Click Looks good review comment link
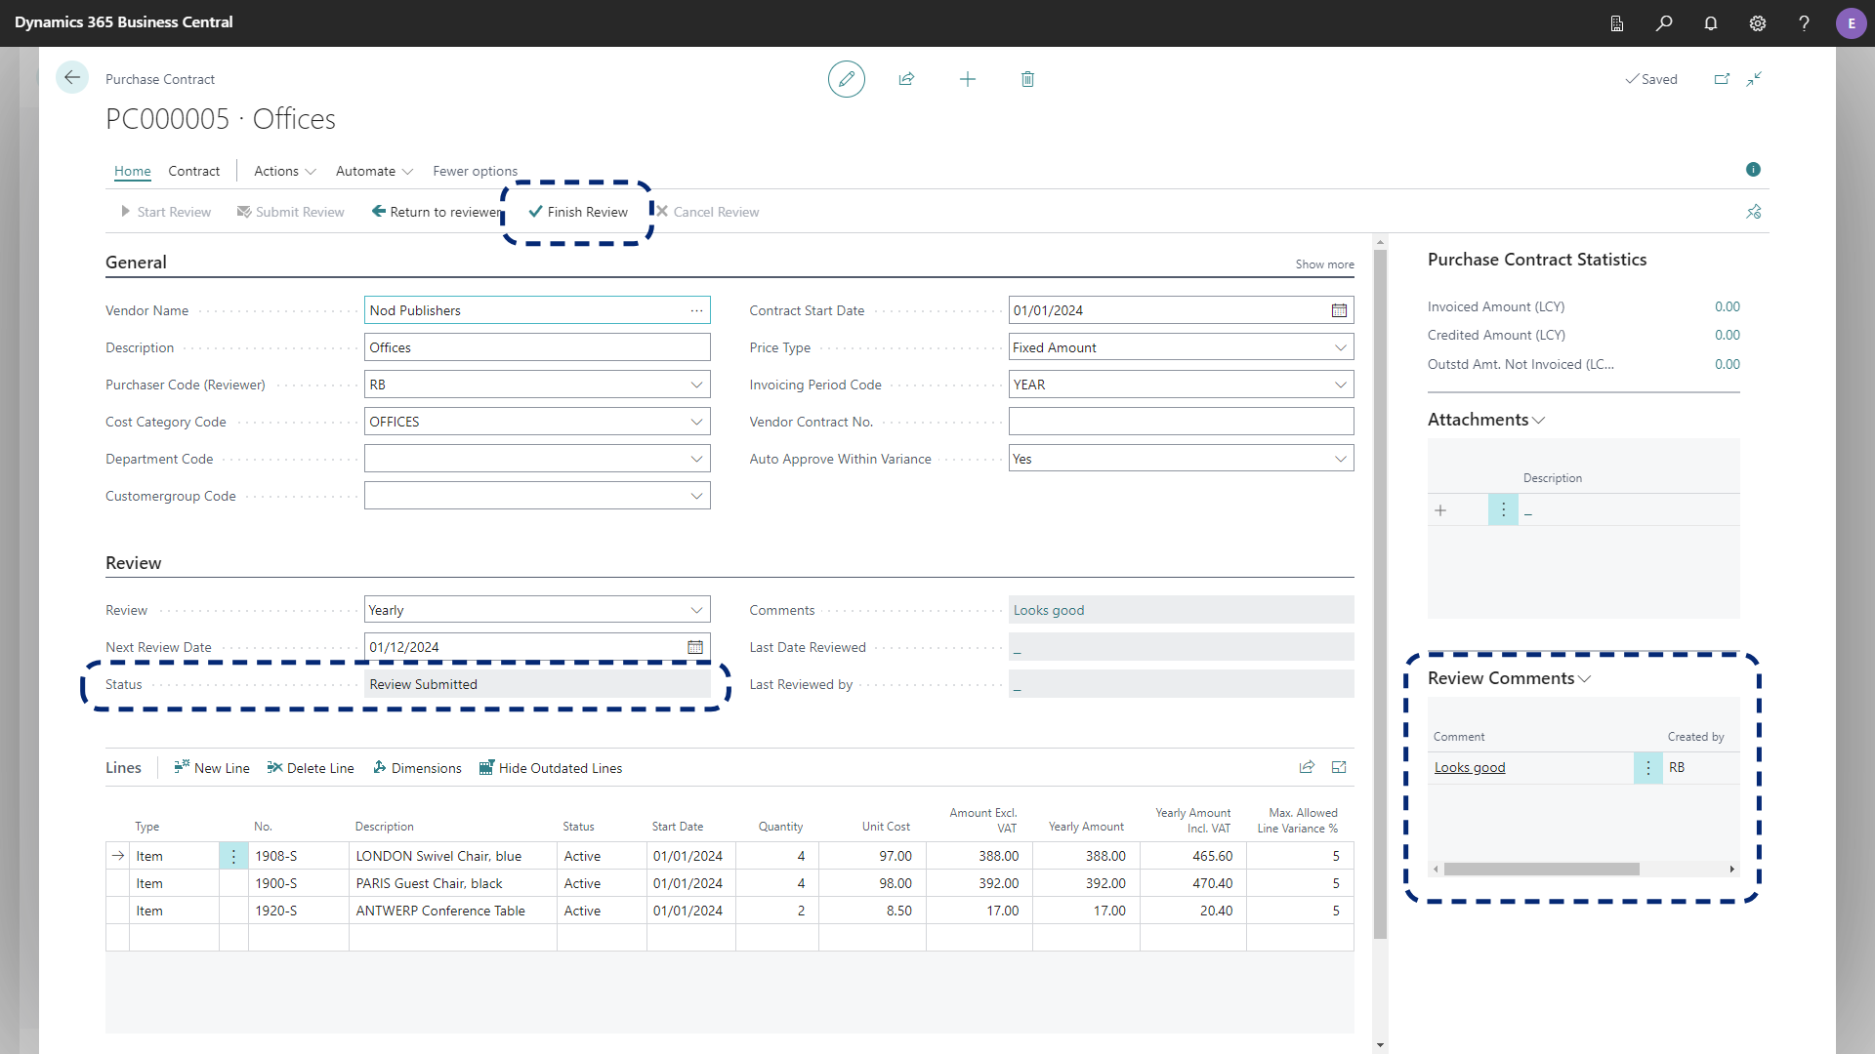This screenshot has width=1875, height=1054. pyautogui.click(x=1470, y=767)
